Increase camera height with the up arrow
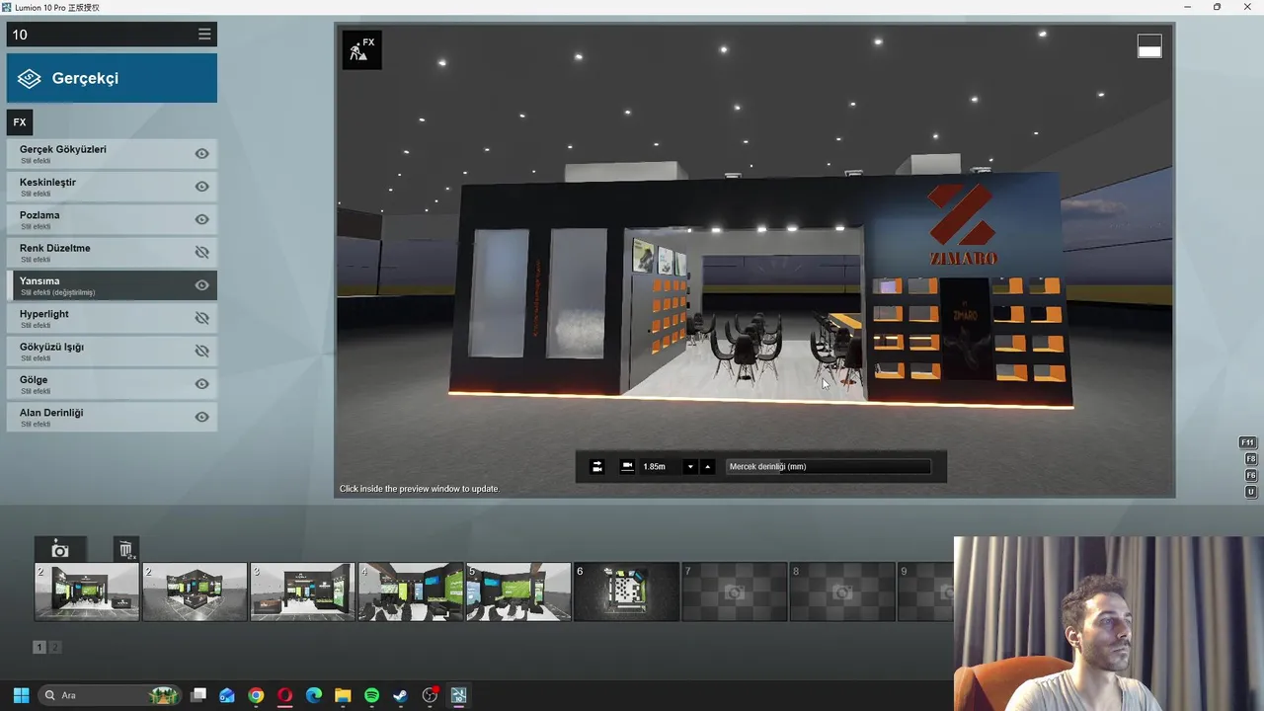Screen dimensions: 1264x711 tap(707, 467)
